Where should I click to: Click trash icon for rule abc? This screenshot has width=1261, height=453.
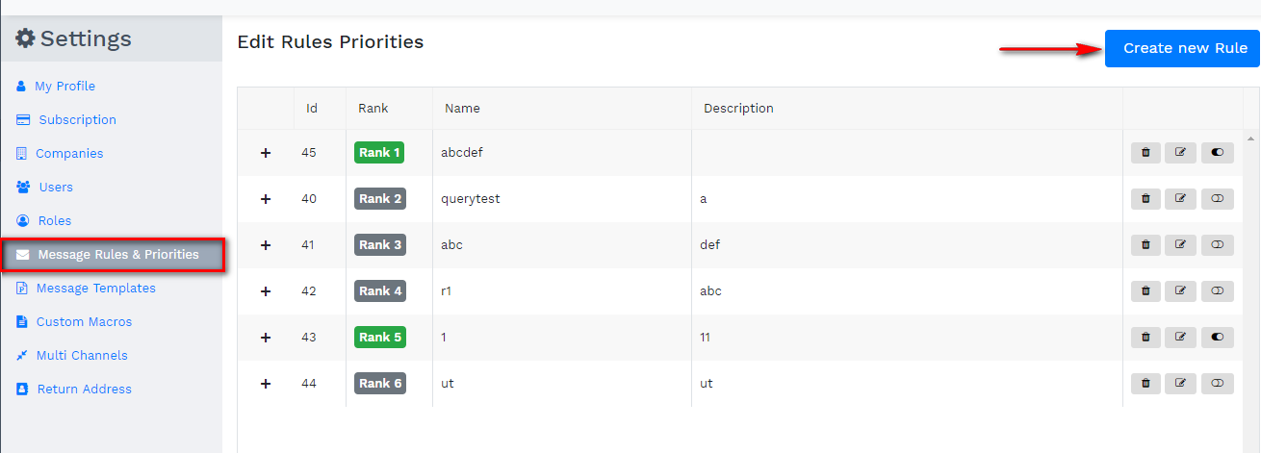coord(1145,245)
